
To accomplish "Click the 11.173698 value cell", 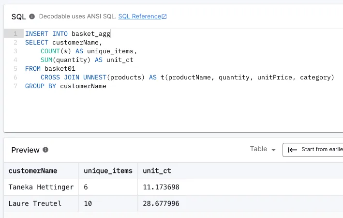I will coord(161,187).
